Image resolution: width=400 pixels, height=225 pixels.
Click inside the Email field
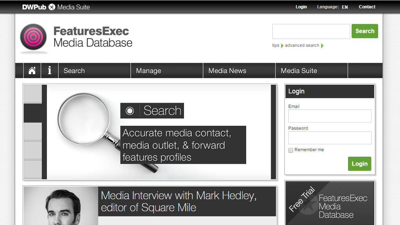click(x=329, y=116)
